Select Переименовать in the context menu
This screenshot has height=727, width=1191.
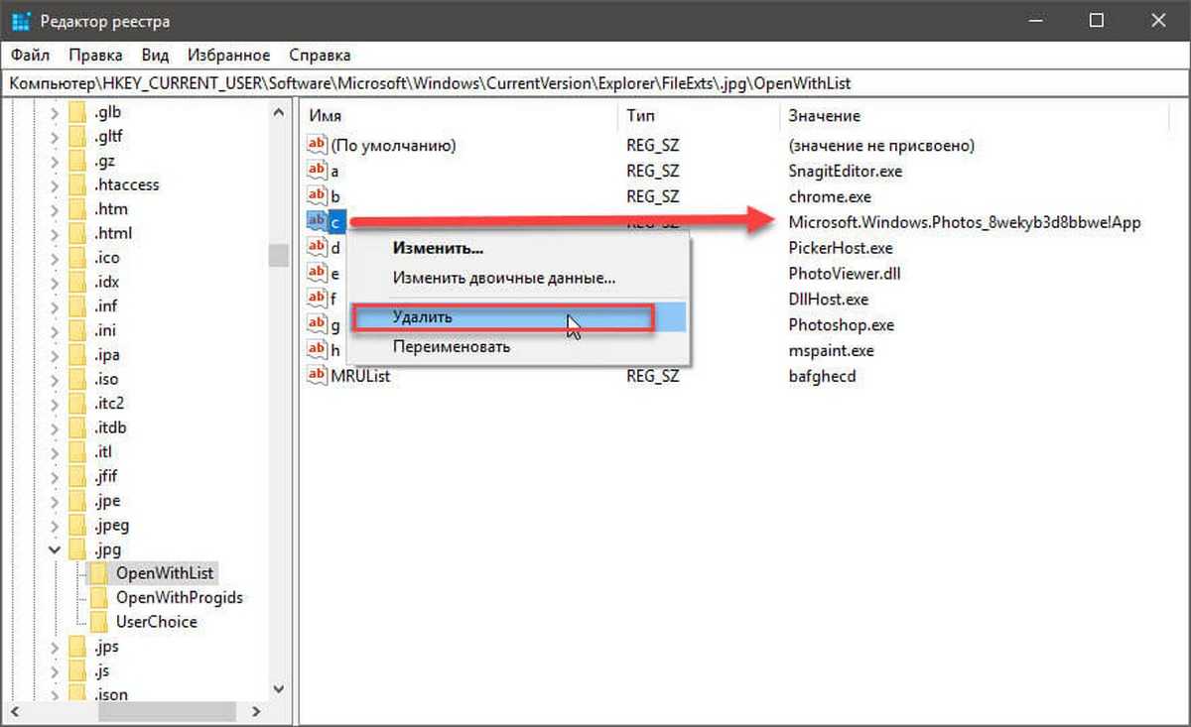click(x=451, y=347)
